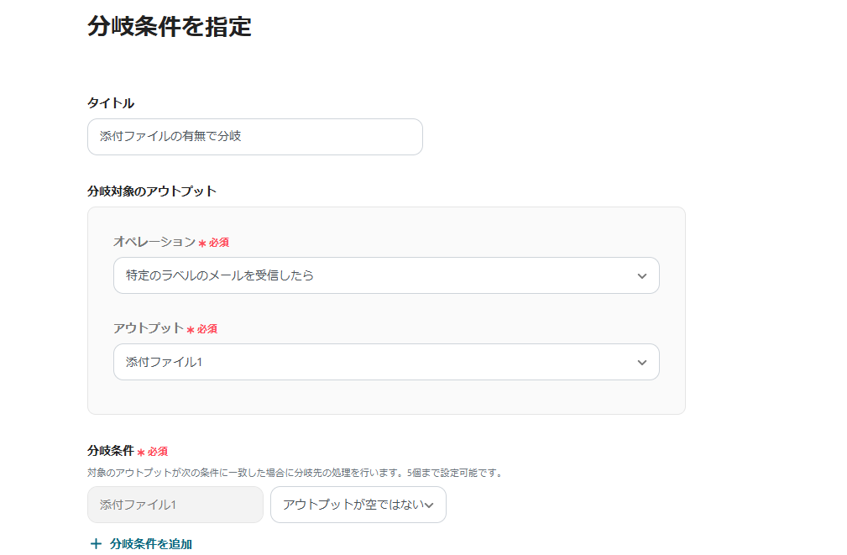
Task: Click the description text under 分岐条件
Action: click(x=295, y=473)
